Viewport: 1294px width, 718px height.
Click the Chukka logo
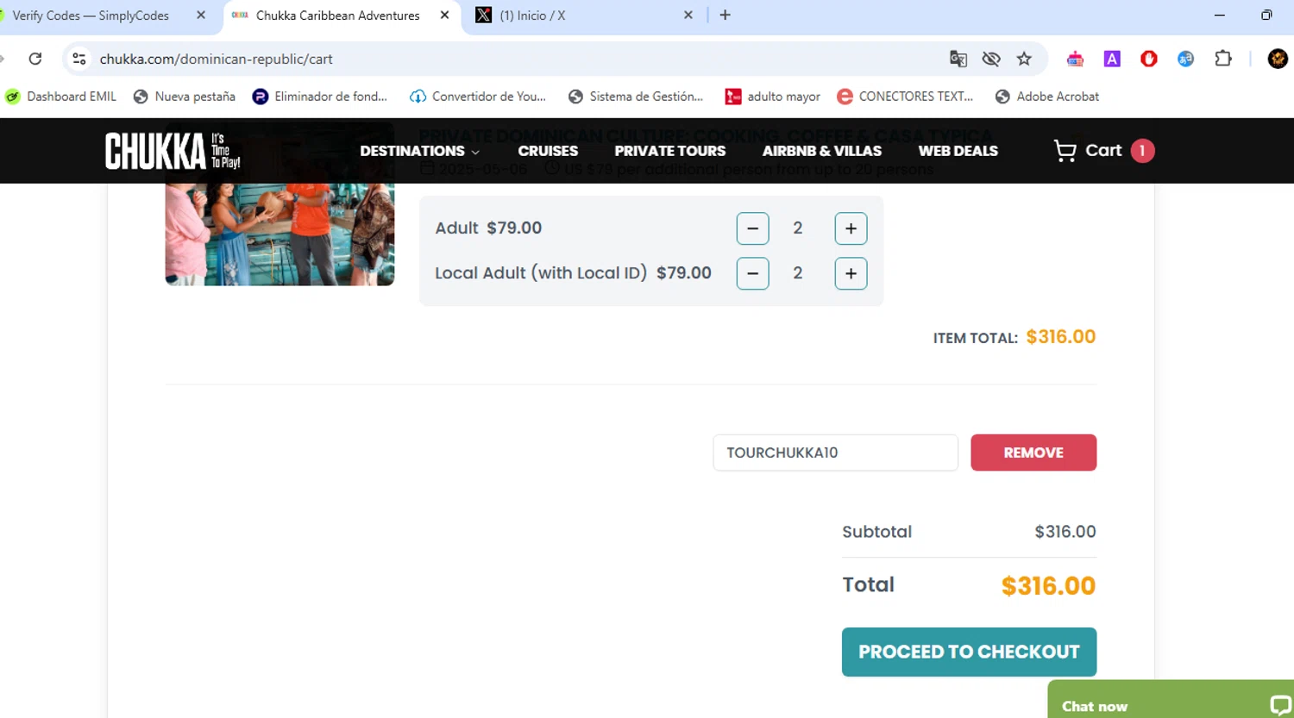(x=173, y=151)
